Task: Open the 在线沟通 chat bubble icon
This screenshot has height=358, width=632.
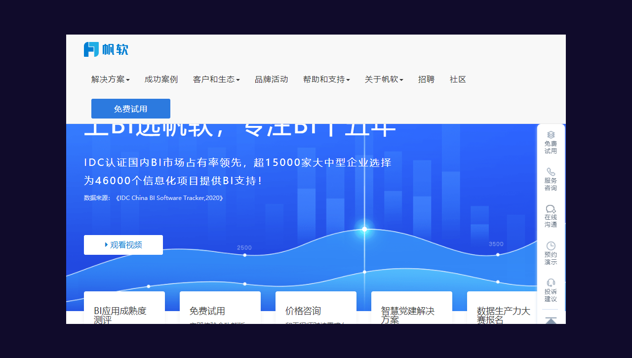Action: pos(551,209)
